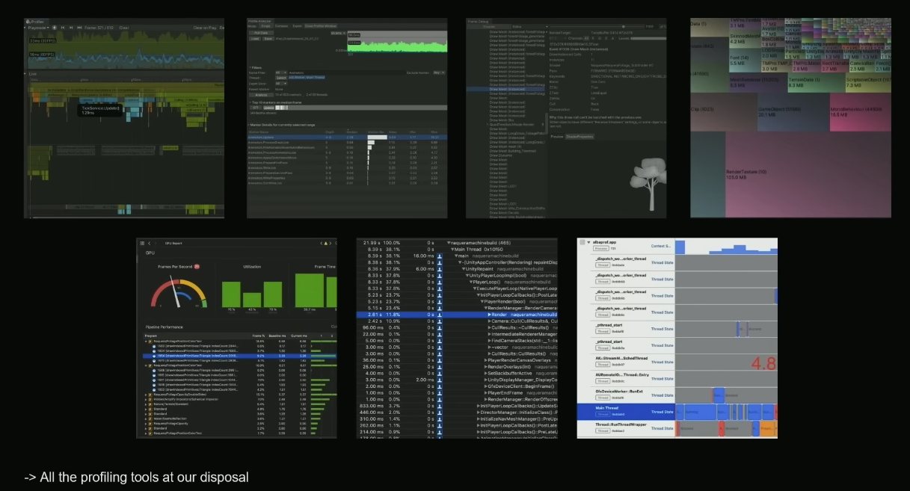Toggle B channel in Frame Debug
The image size is (910, 491).
[x=606, y=38]
